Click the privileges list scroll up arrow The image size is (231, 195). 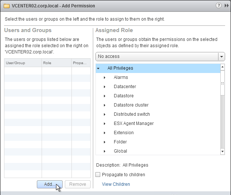(223, 67)
